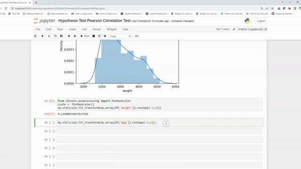Open the cell type Code dropdown
This screenshot has width=301, height=169.
pos(120,36)
